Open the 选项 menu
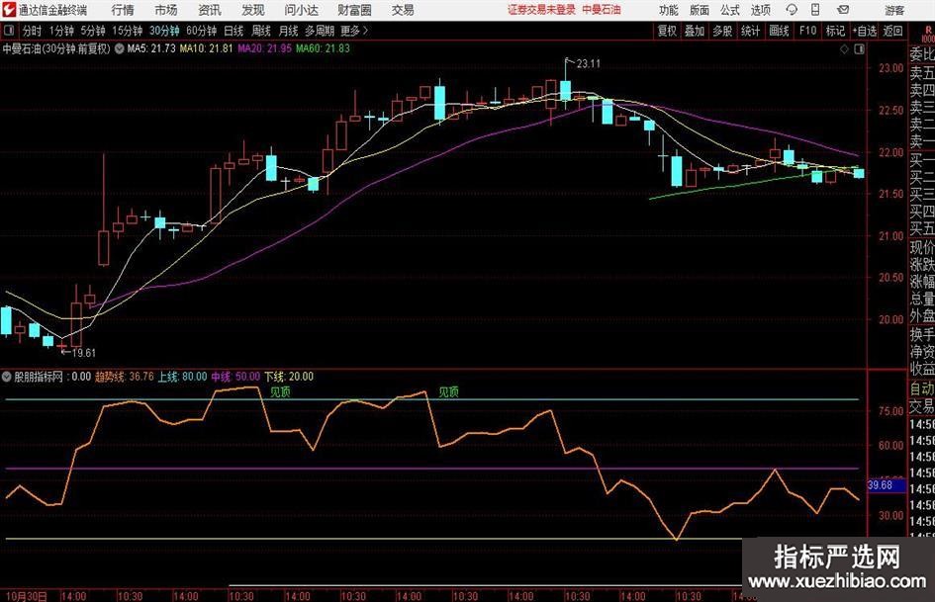935x602 pixels. click(760, 10)
